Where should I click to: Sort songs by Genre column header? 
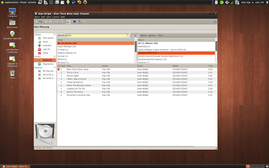[119, 66]
